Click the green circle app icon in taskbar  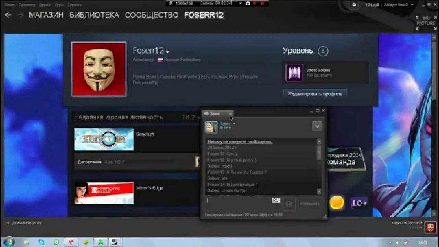click(x=56, y=242)
